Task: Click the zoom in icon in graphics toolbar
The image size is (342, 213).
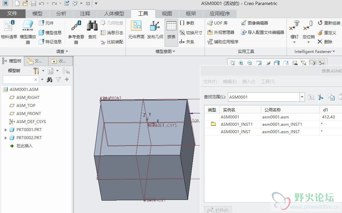Action: pyautogui.click(x=241, y=63)
